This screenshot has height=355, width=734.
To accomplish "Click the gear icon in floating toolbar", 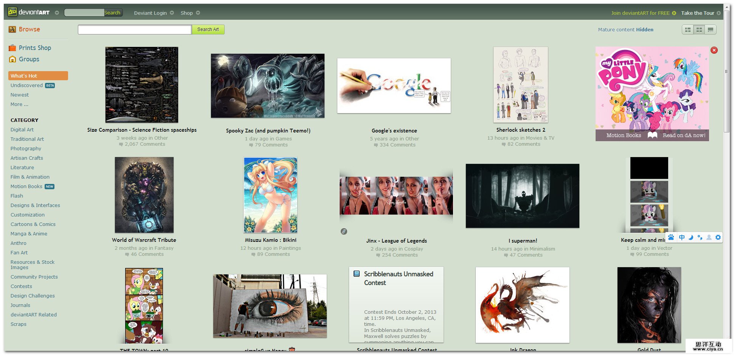I will coord(718,237).
